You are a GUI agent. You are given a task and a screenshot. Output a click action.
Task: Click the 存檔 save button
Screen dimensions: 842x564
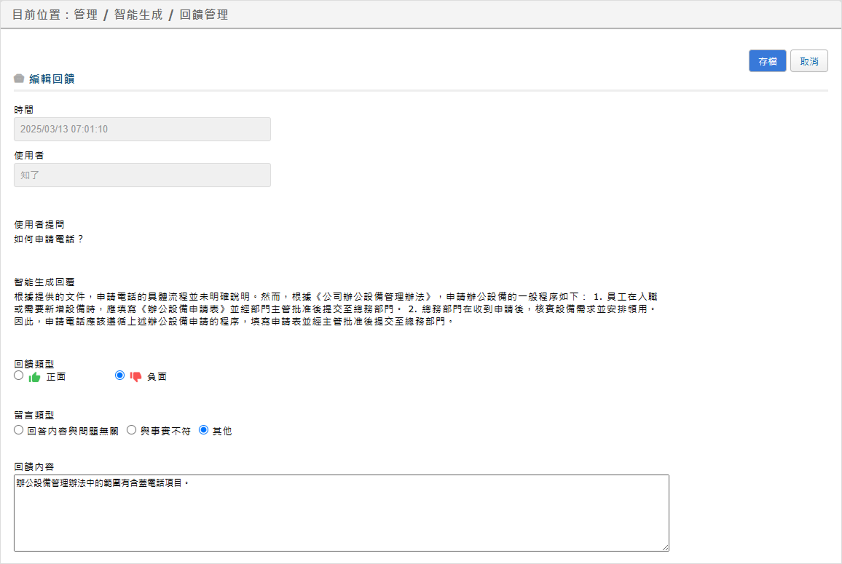767,61
